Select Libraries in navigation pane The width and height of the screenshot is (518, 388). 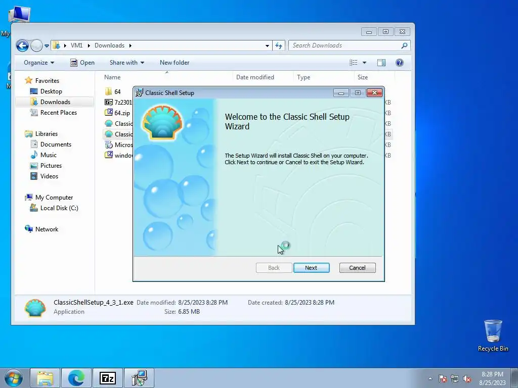46,133
